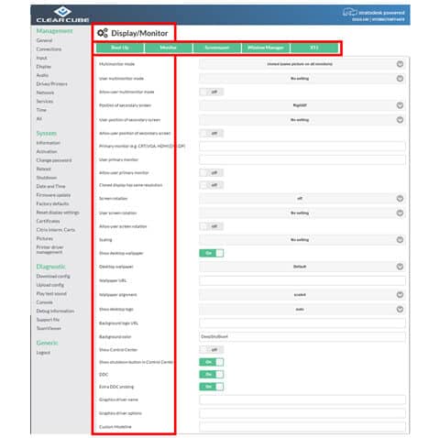Toggle Allow user position of secondary screen
Image resolution: width=440 pixels, height=438 pixels.
[211, 133]
